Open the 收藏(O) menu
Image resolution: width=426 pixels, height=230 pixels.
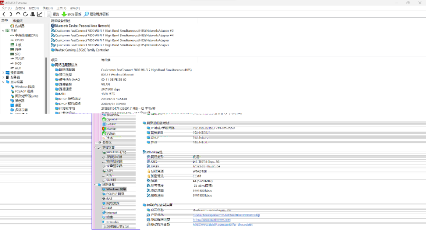(x=47, y=8)
